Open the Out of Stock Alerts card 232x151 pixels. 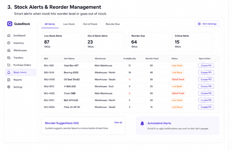pyautogui.click(x=104, y=42)
